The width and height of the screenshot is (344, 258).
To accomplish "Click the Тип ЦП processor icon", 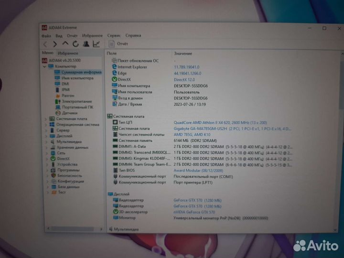I will pos(115,122).
